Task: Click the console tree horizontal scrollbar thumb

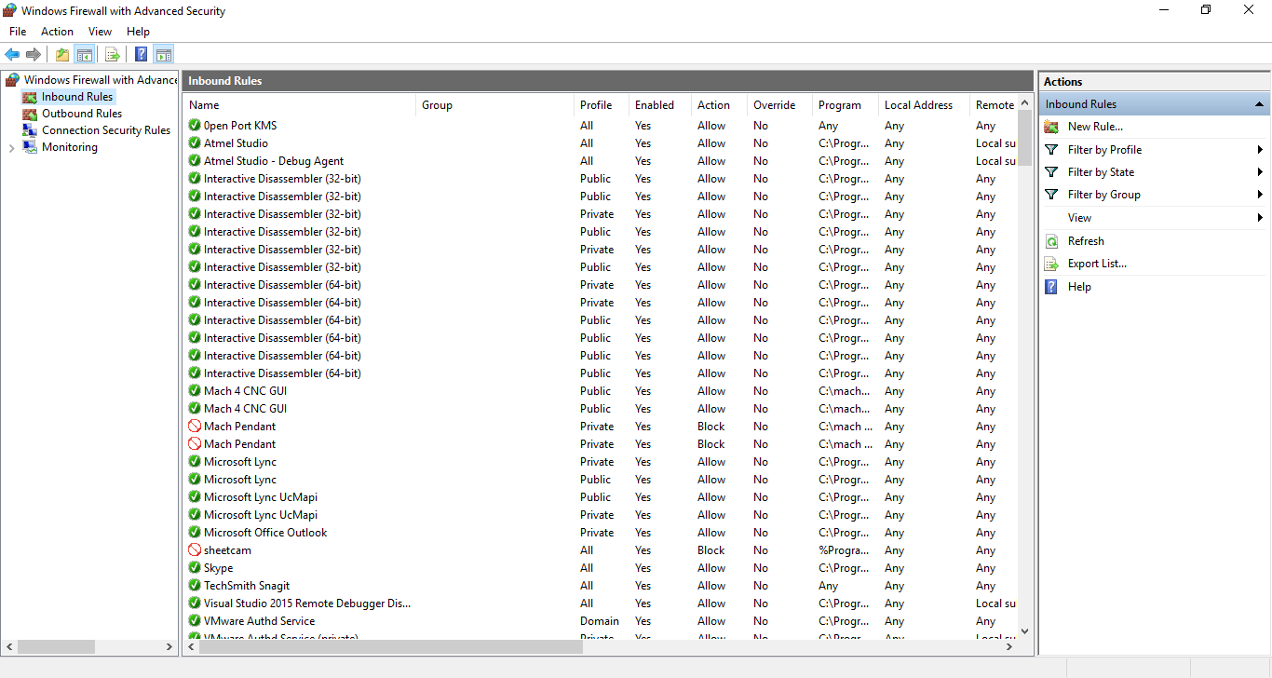Action: coord(56,646)
